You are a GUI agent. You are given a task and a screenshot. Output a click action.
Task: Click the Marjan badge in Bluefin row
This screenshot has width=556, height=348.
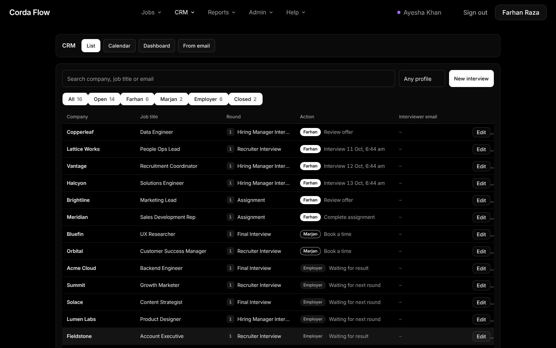point(310,234)
